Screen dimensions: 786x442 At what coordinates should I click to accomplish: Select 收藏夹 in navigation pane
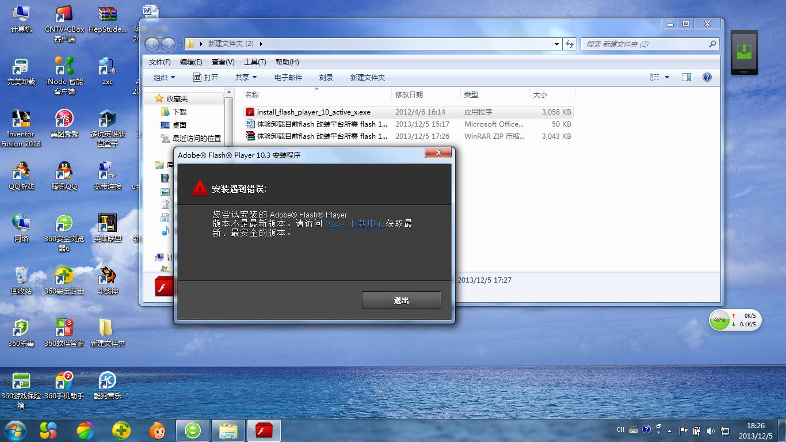177,99
